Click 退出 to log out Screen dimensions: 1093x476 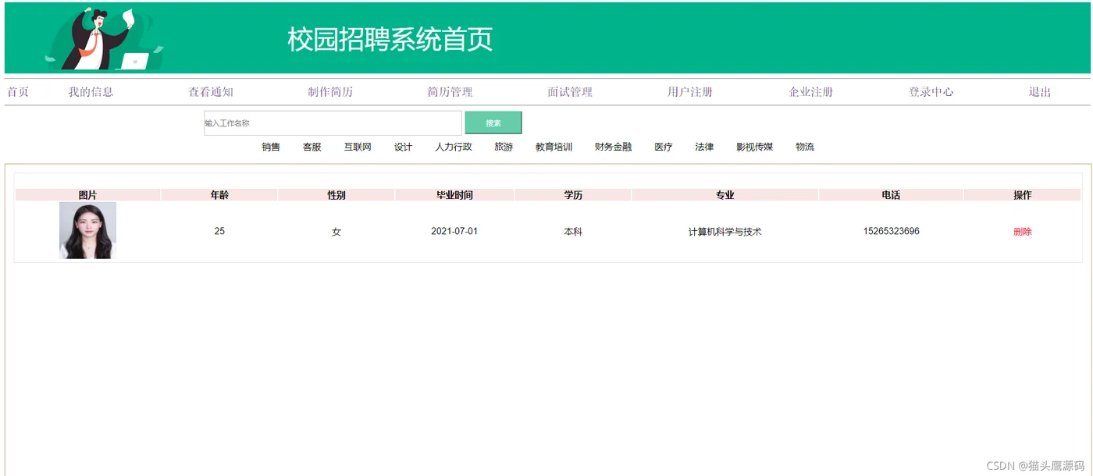[x=1040, y=92]
